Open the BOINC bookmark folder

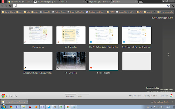click(110, 12)
